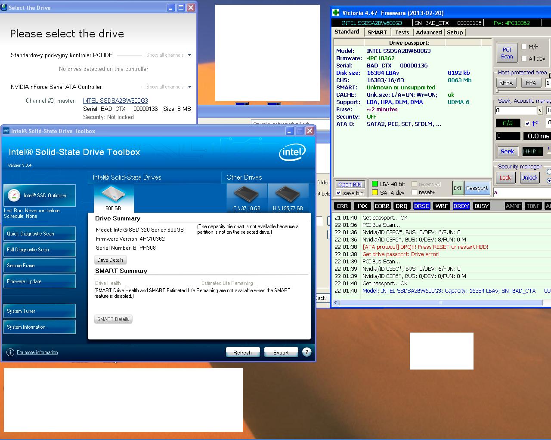The width and height of the screenshot is (551, 440).
Task: Open the Setup tab in Victoria
Action: [455, 32]
